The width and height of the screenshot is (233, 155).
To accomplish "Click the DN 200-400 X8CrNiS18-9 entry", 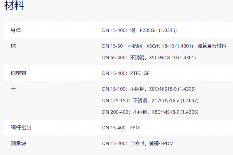I will (x=150, y=112).
